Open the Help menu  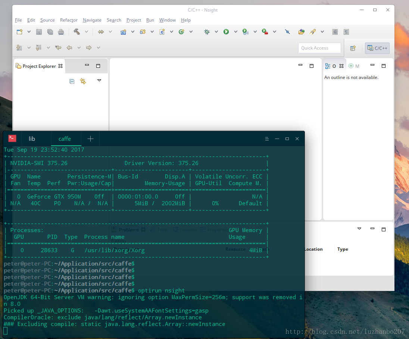(x=186, y=20)
